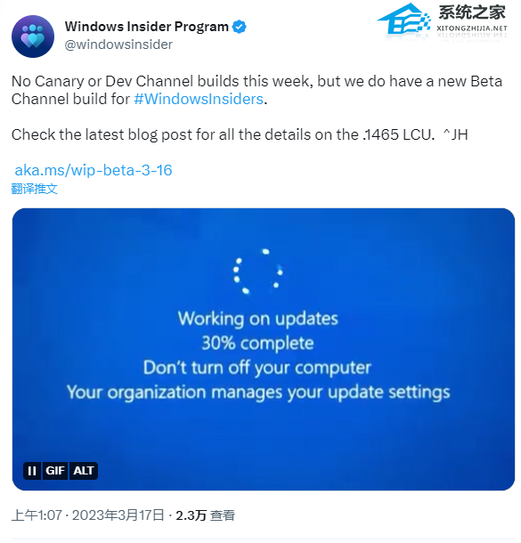The height and width of the screenshot is (543, 521).
Task: Click the "Working on updates" text in the GIF
Action: tap(258, 319)
